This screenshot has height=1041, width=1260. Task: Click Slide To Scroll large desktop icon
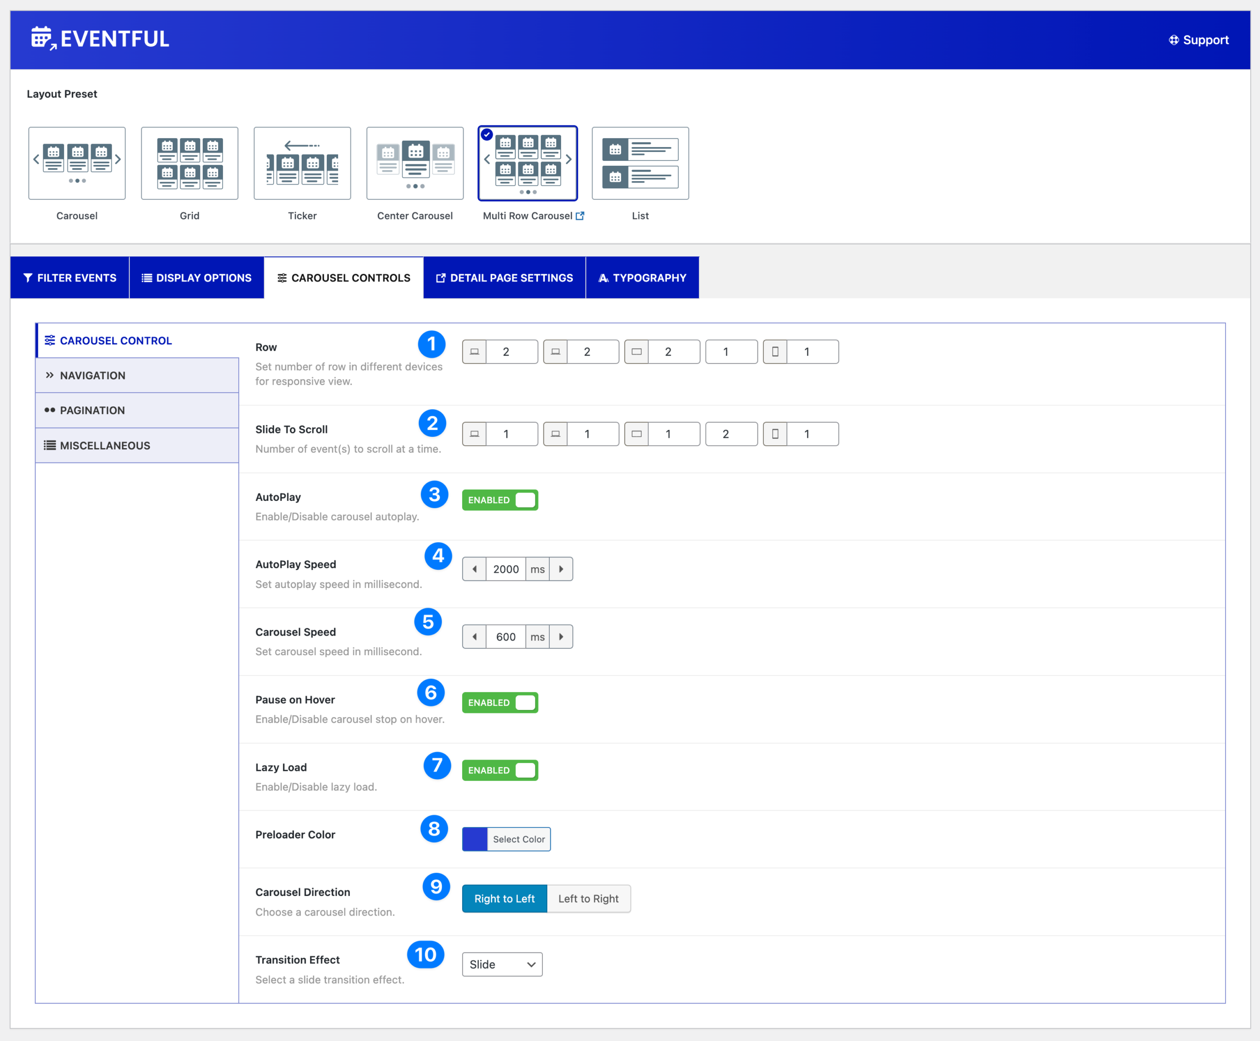[474, 434]
